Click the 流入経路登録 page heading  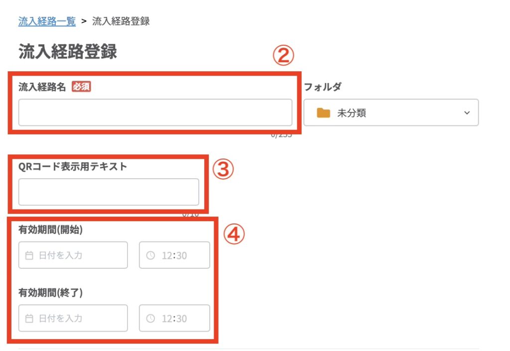[68, 51]
